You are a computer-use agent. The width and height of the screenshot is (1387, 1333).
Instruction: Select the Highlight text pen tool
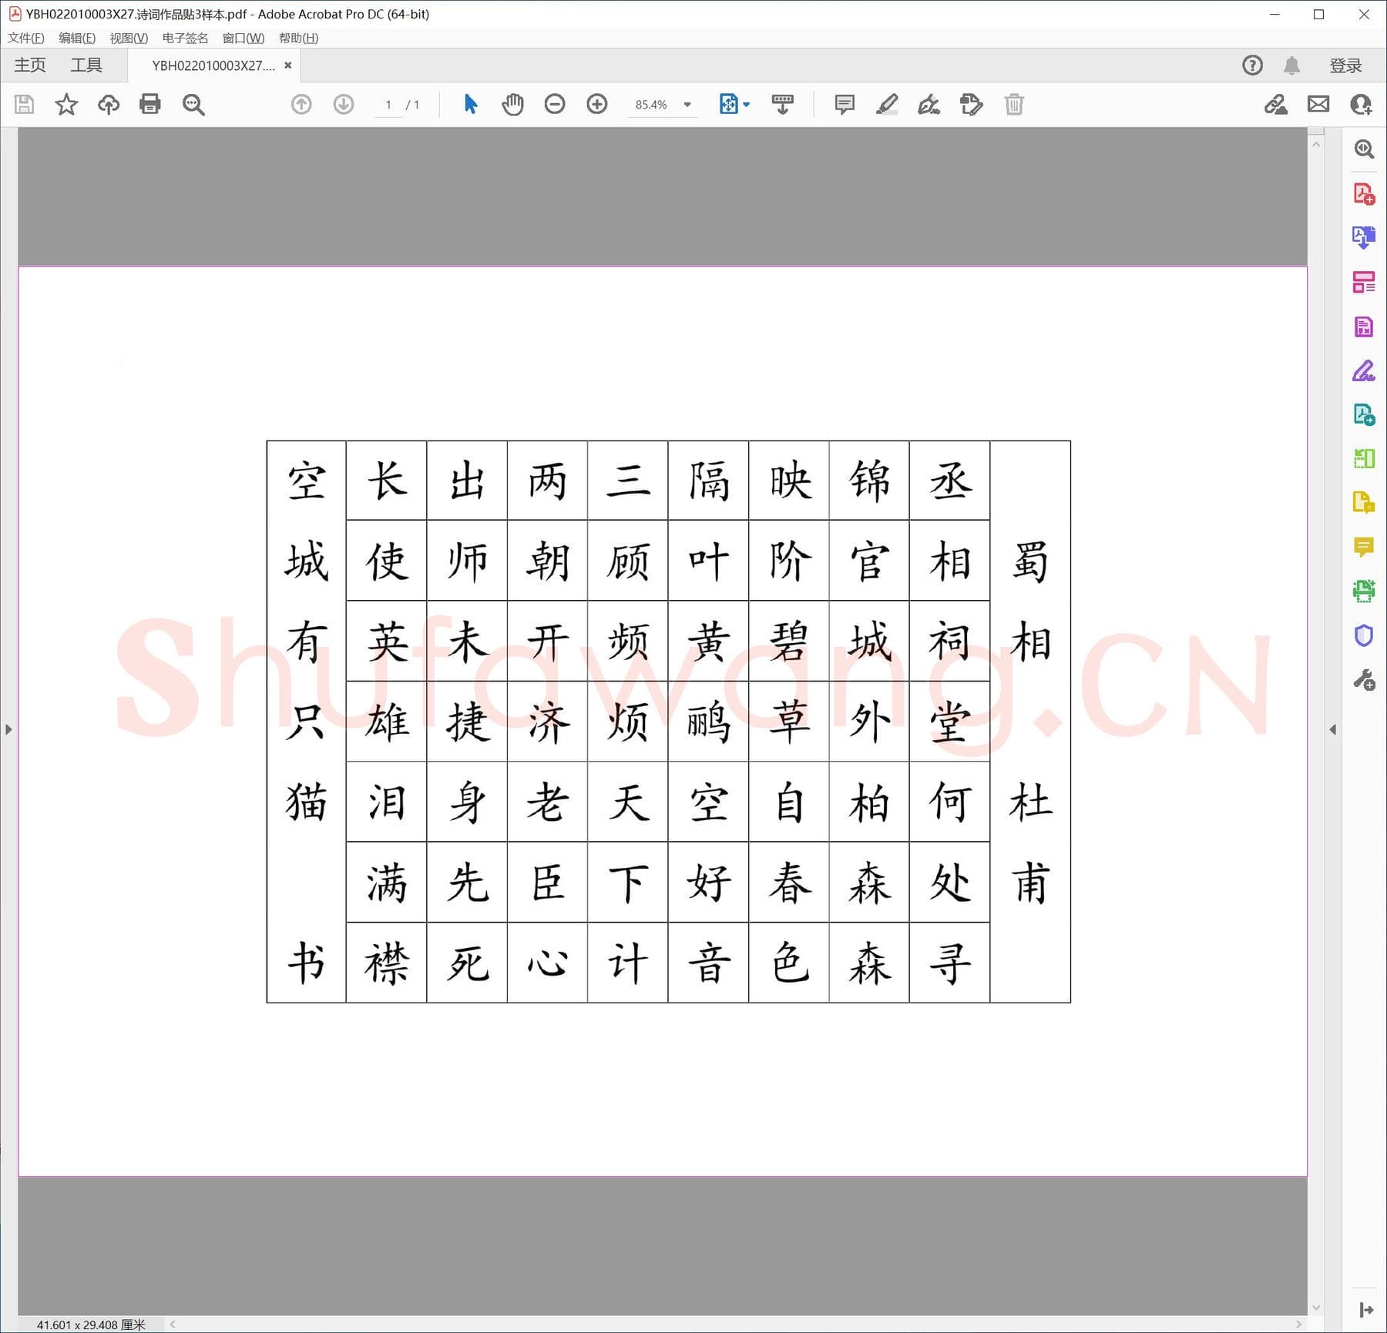887,104
